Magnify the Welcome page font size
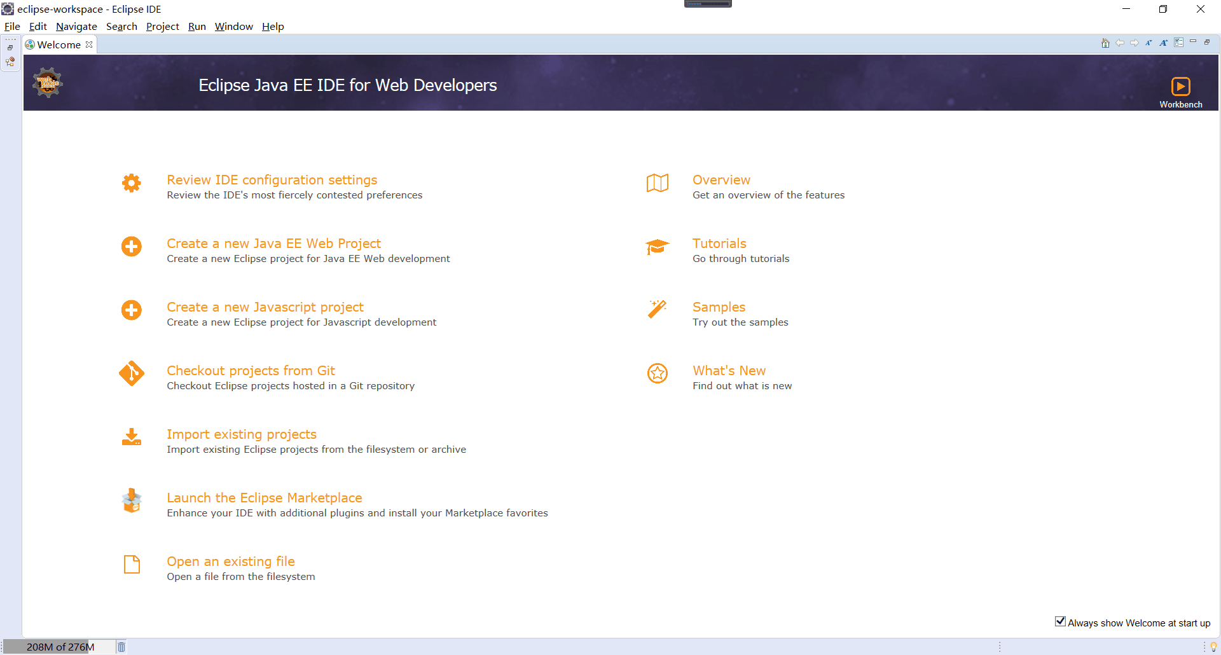The image size is (1221, 655). click(x=1163, y=43)
